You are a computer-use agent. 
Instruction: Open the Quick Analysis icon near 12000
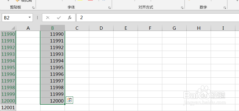(x=69, y=100)
